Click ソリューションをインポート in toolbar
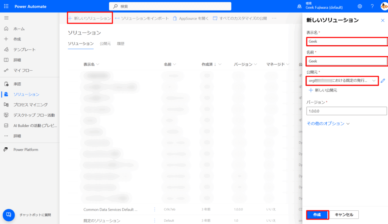 click(x=142, y=18)
